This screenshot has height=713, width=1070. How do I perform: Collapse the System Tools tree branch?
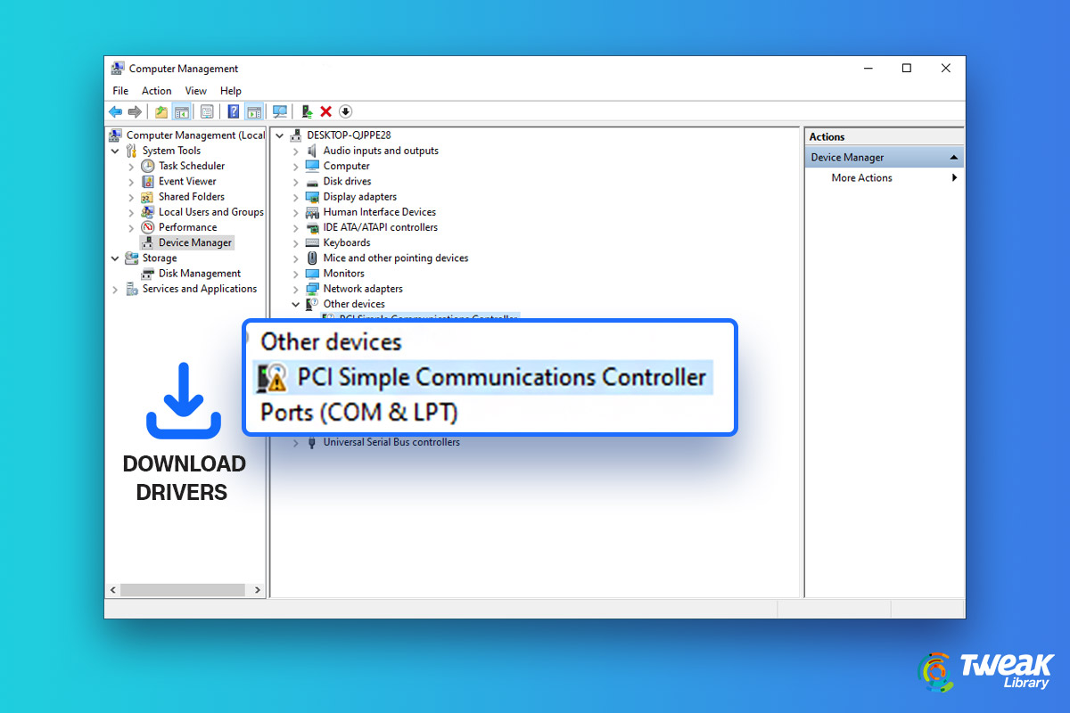tap(114, 150)
